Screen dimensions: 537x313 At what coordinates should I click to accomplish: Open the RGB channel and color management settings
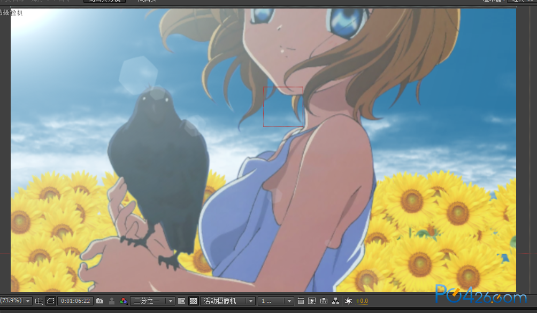[124, 301]
